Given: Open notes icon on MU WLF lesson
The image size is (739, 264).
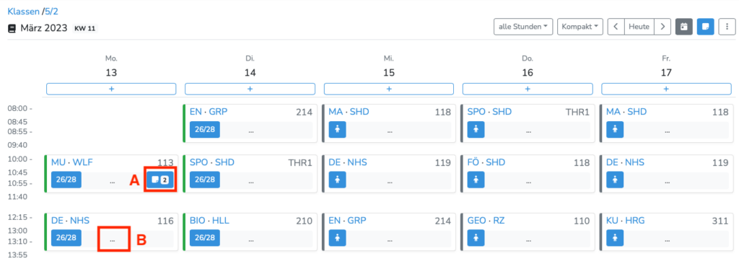Looking at the screenshot, I should click(160, 180).
